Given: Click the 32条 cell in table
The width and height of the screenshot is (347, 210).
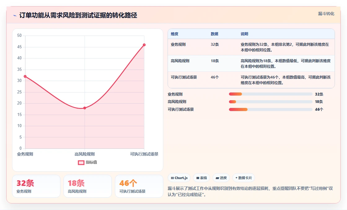Looking at the screenshot, I should (215, 45).
